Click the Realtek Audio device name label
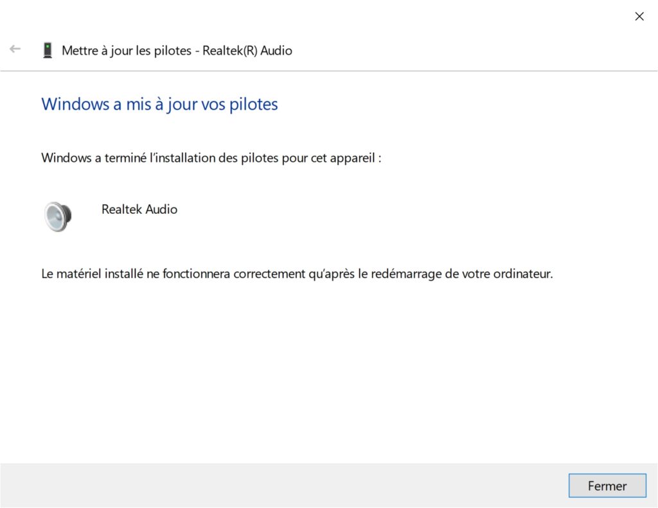 point(139,209)
